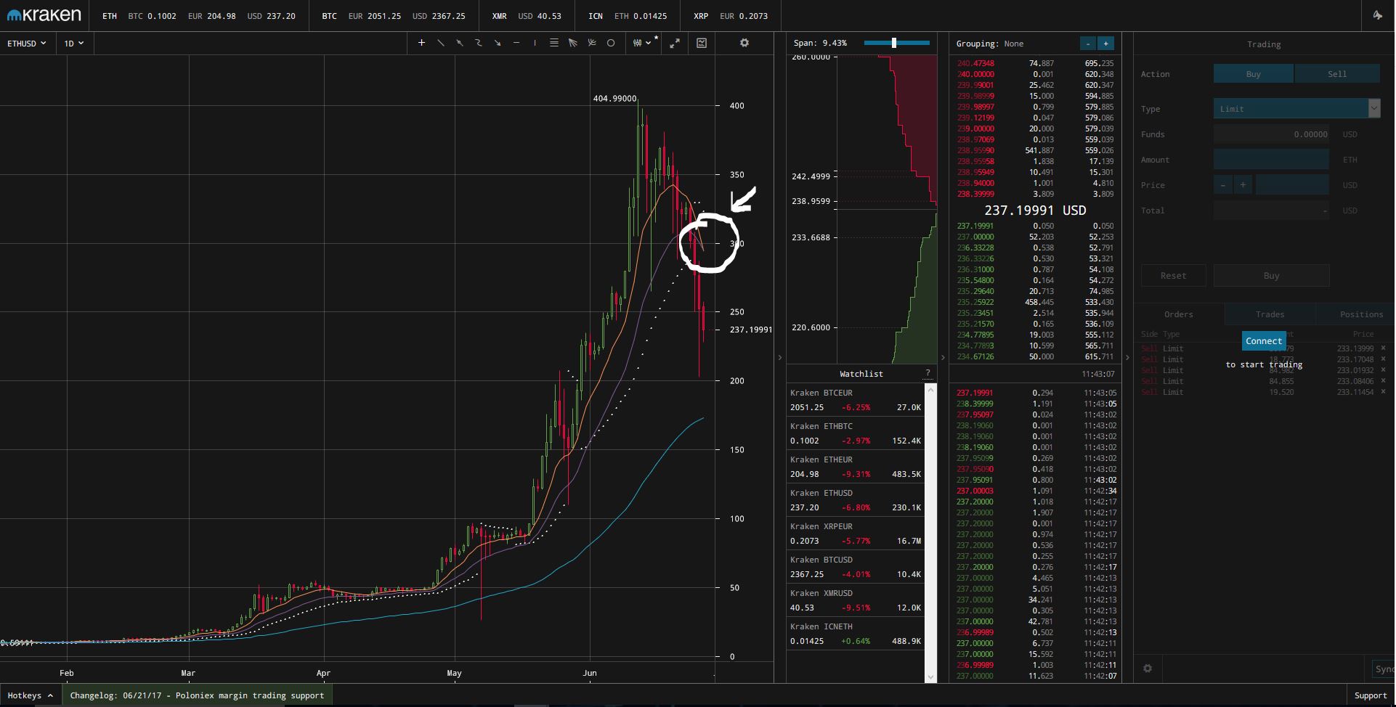Image resolution: width=1396 pixels, height=707 pixels.
Task: Switch to the Orders tab
Action: (1178, 314)
